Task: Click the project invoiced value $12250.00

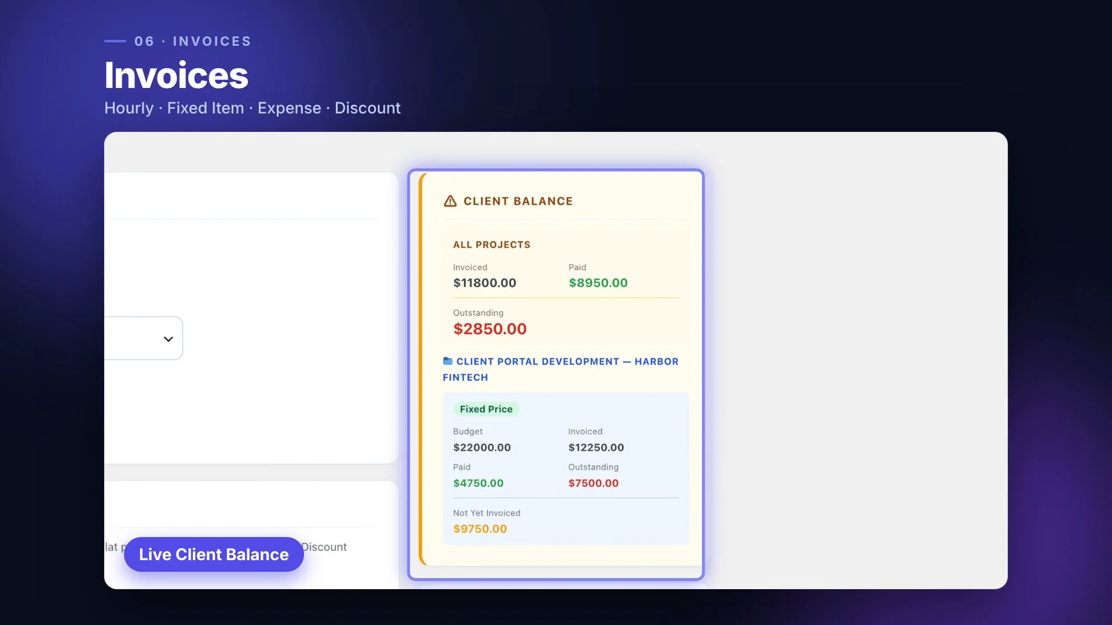Action: [596, 447]
